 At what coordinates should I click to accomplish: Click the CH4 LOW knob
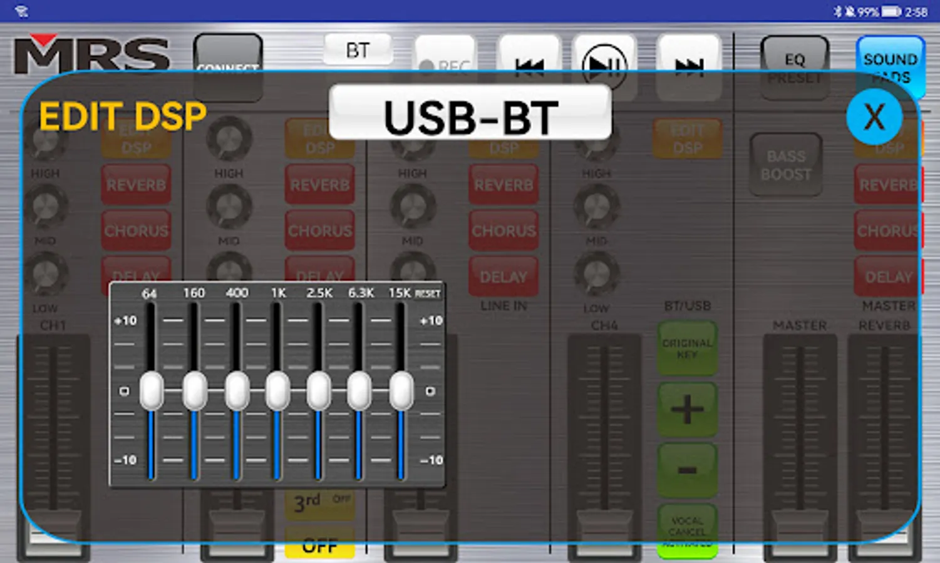596,275
